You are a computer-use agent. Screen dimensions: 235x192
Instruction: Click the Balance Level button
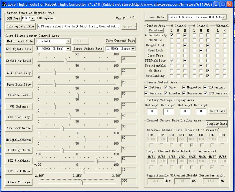(x=19, y=95)
